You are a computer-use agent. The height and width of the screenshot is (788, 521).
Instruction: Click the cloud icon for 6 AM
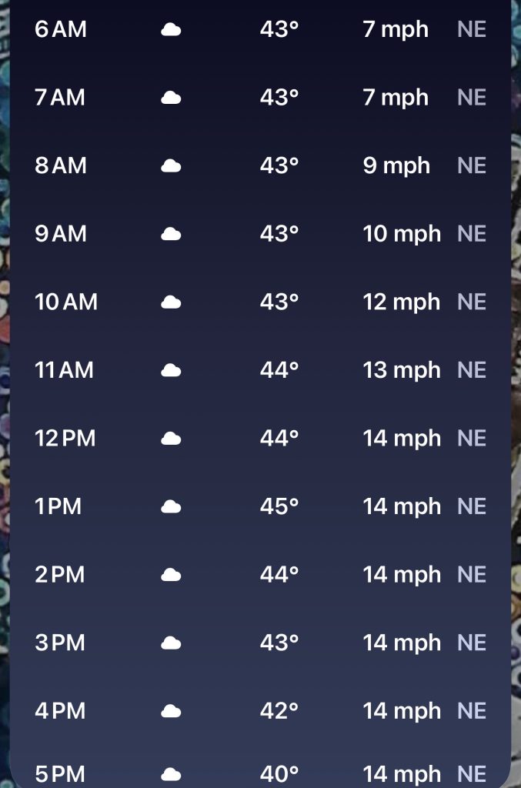[x=171, y=30]
